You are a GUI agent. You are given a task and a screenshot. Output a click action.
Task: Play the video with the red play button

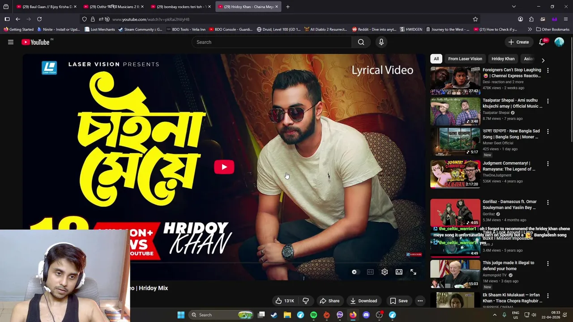tap(224, 167)
